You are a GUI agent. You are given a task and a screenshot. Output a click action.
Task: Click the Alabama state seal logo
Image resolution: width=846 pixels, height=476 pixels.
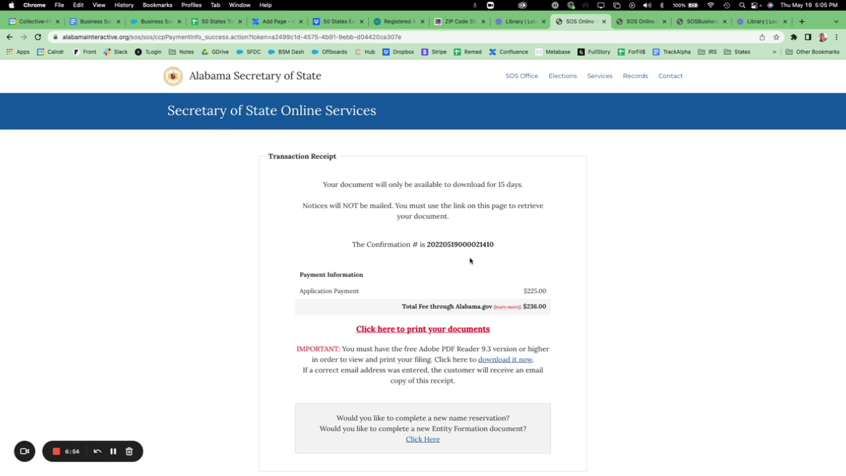click(173, 76)
